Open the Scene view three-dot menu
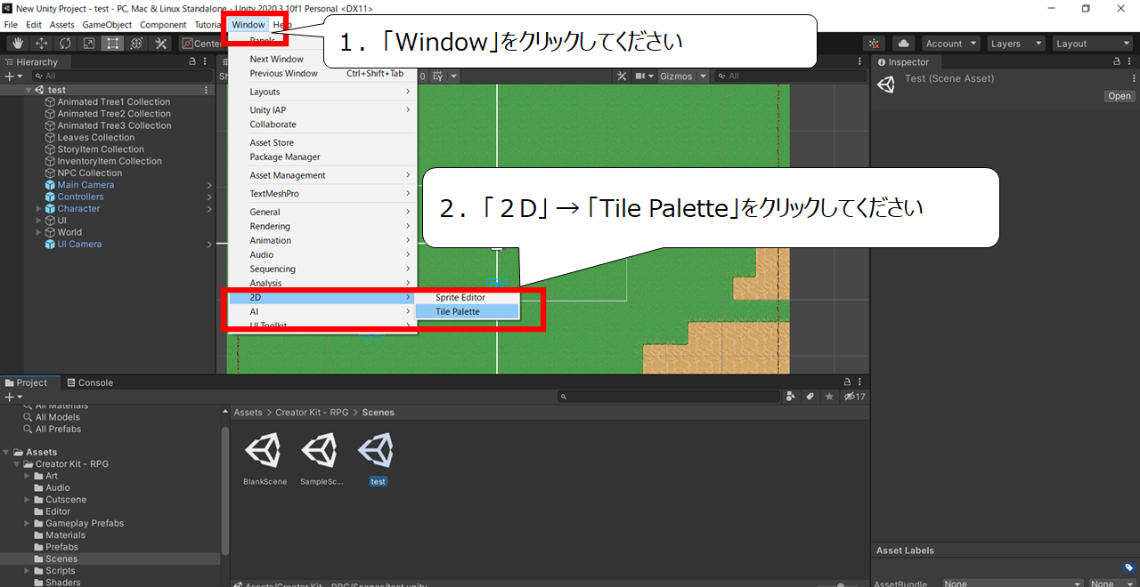The width and height of the screenshot is (1140, 587). tap(861, 62)
